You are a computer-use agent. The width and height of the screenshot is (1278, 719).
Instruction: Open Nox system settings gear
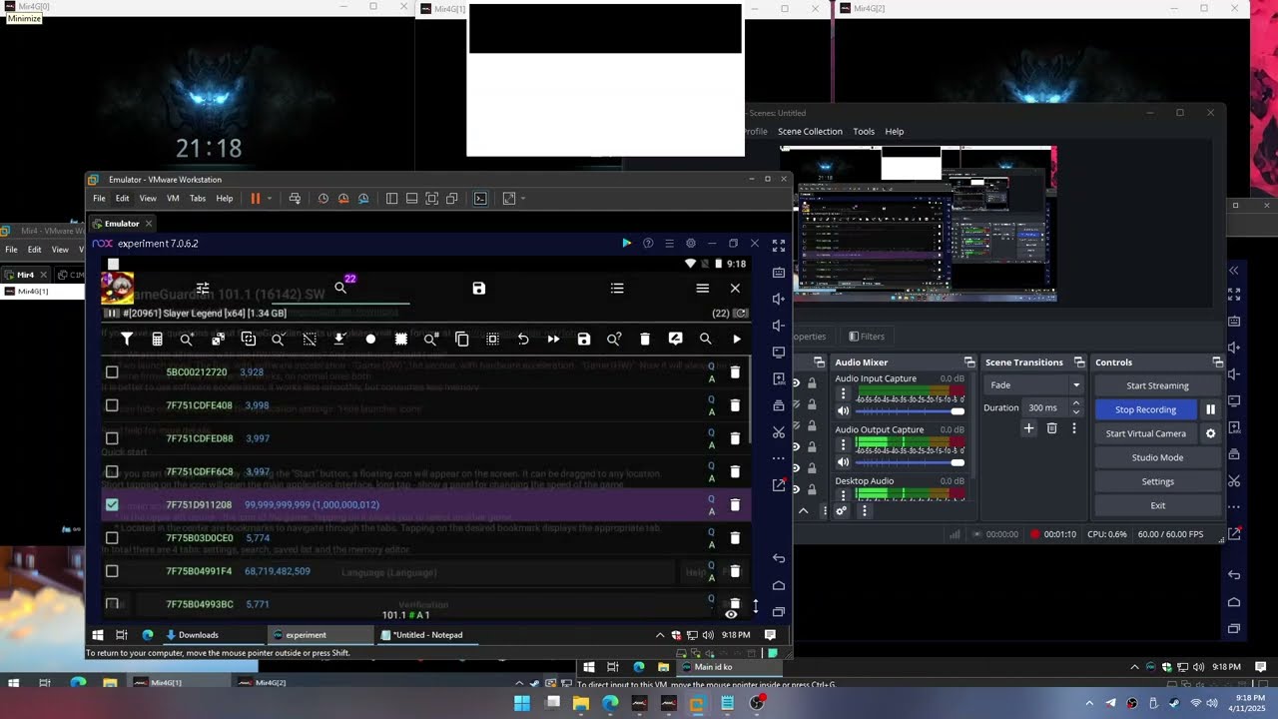(690, 243)
